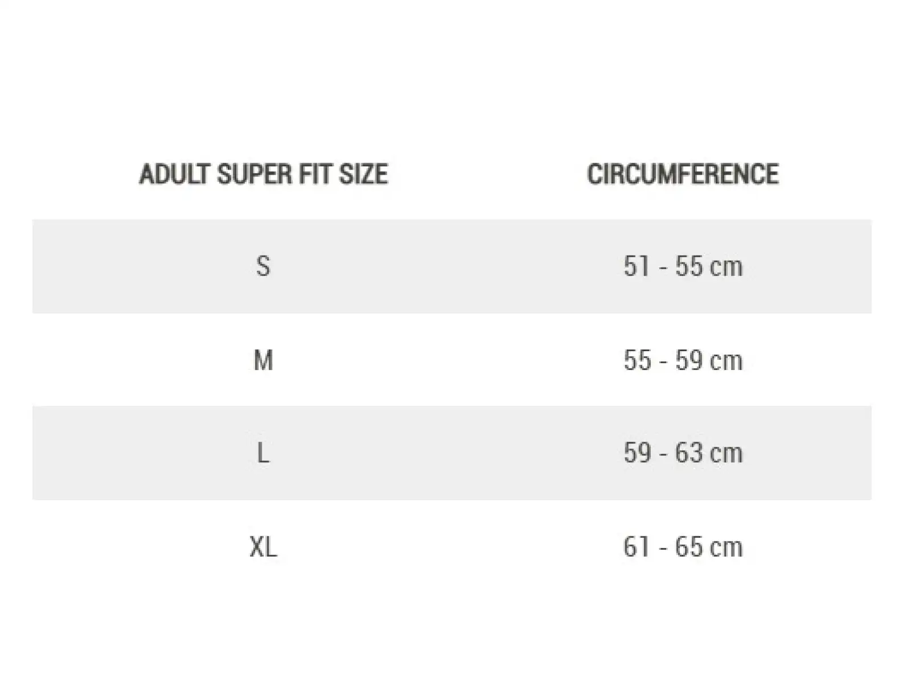Select the S size cell
Viewport: 911px width, 683px height.
[263, 266]
